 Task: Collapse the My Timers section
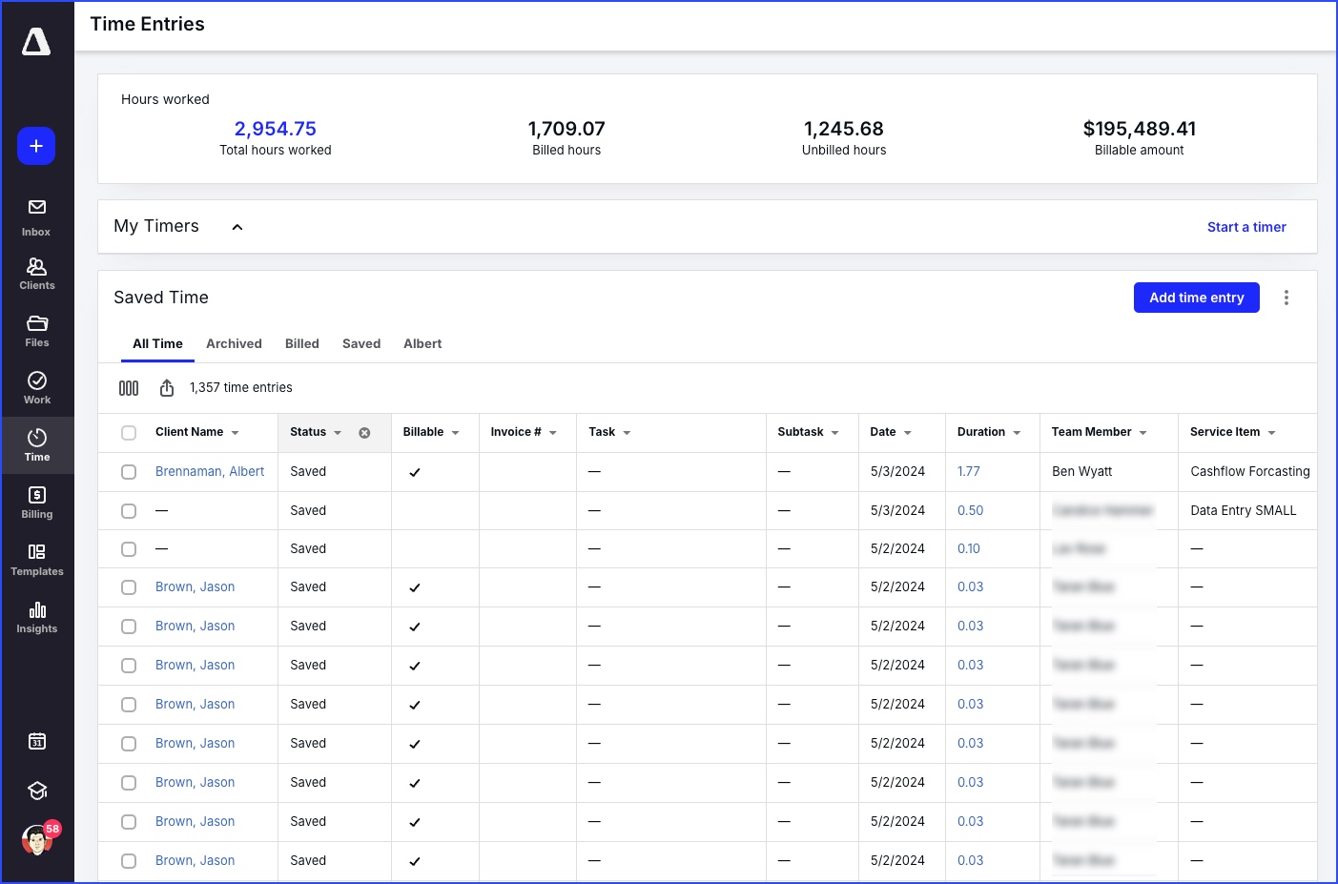point(237,227)
